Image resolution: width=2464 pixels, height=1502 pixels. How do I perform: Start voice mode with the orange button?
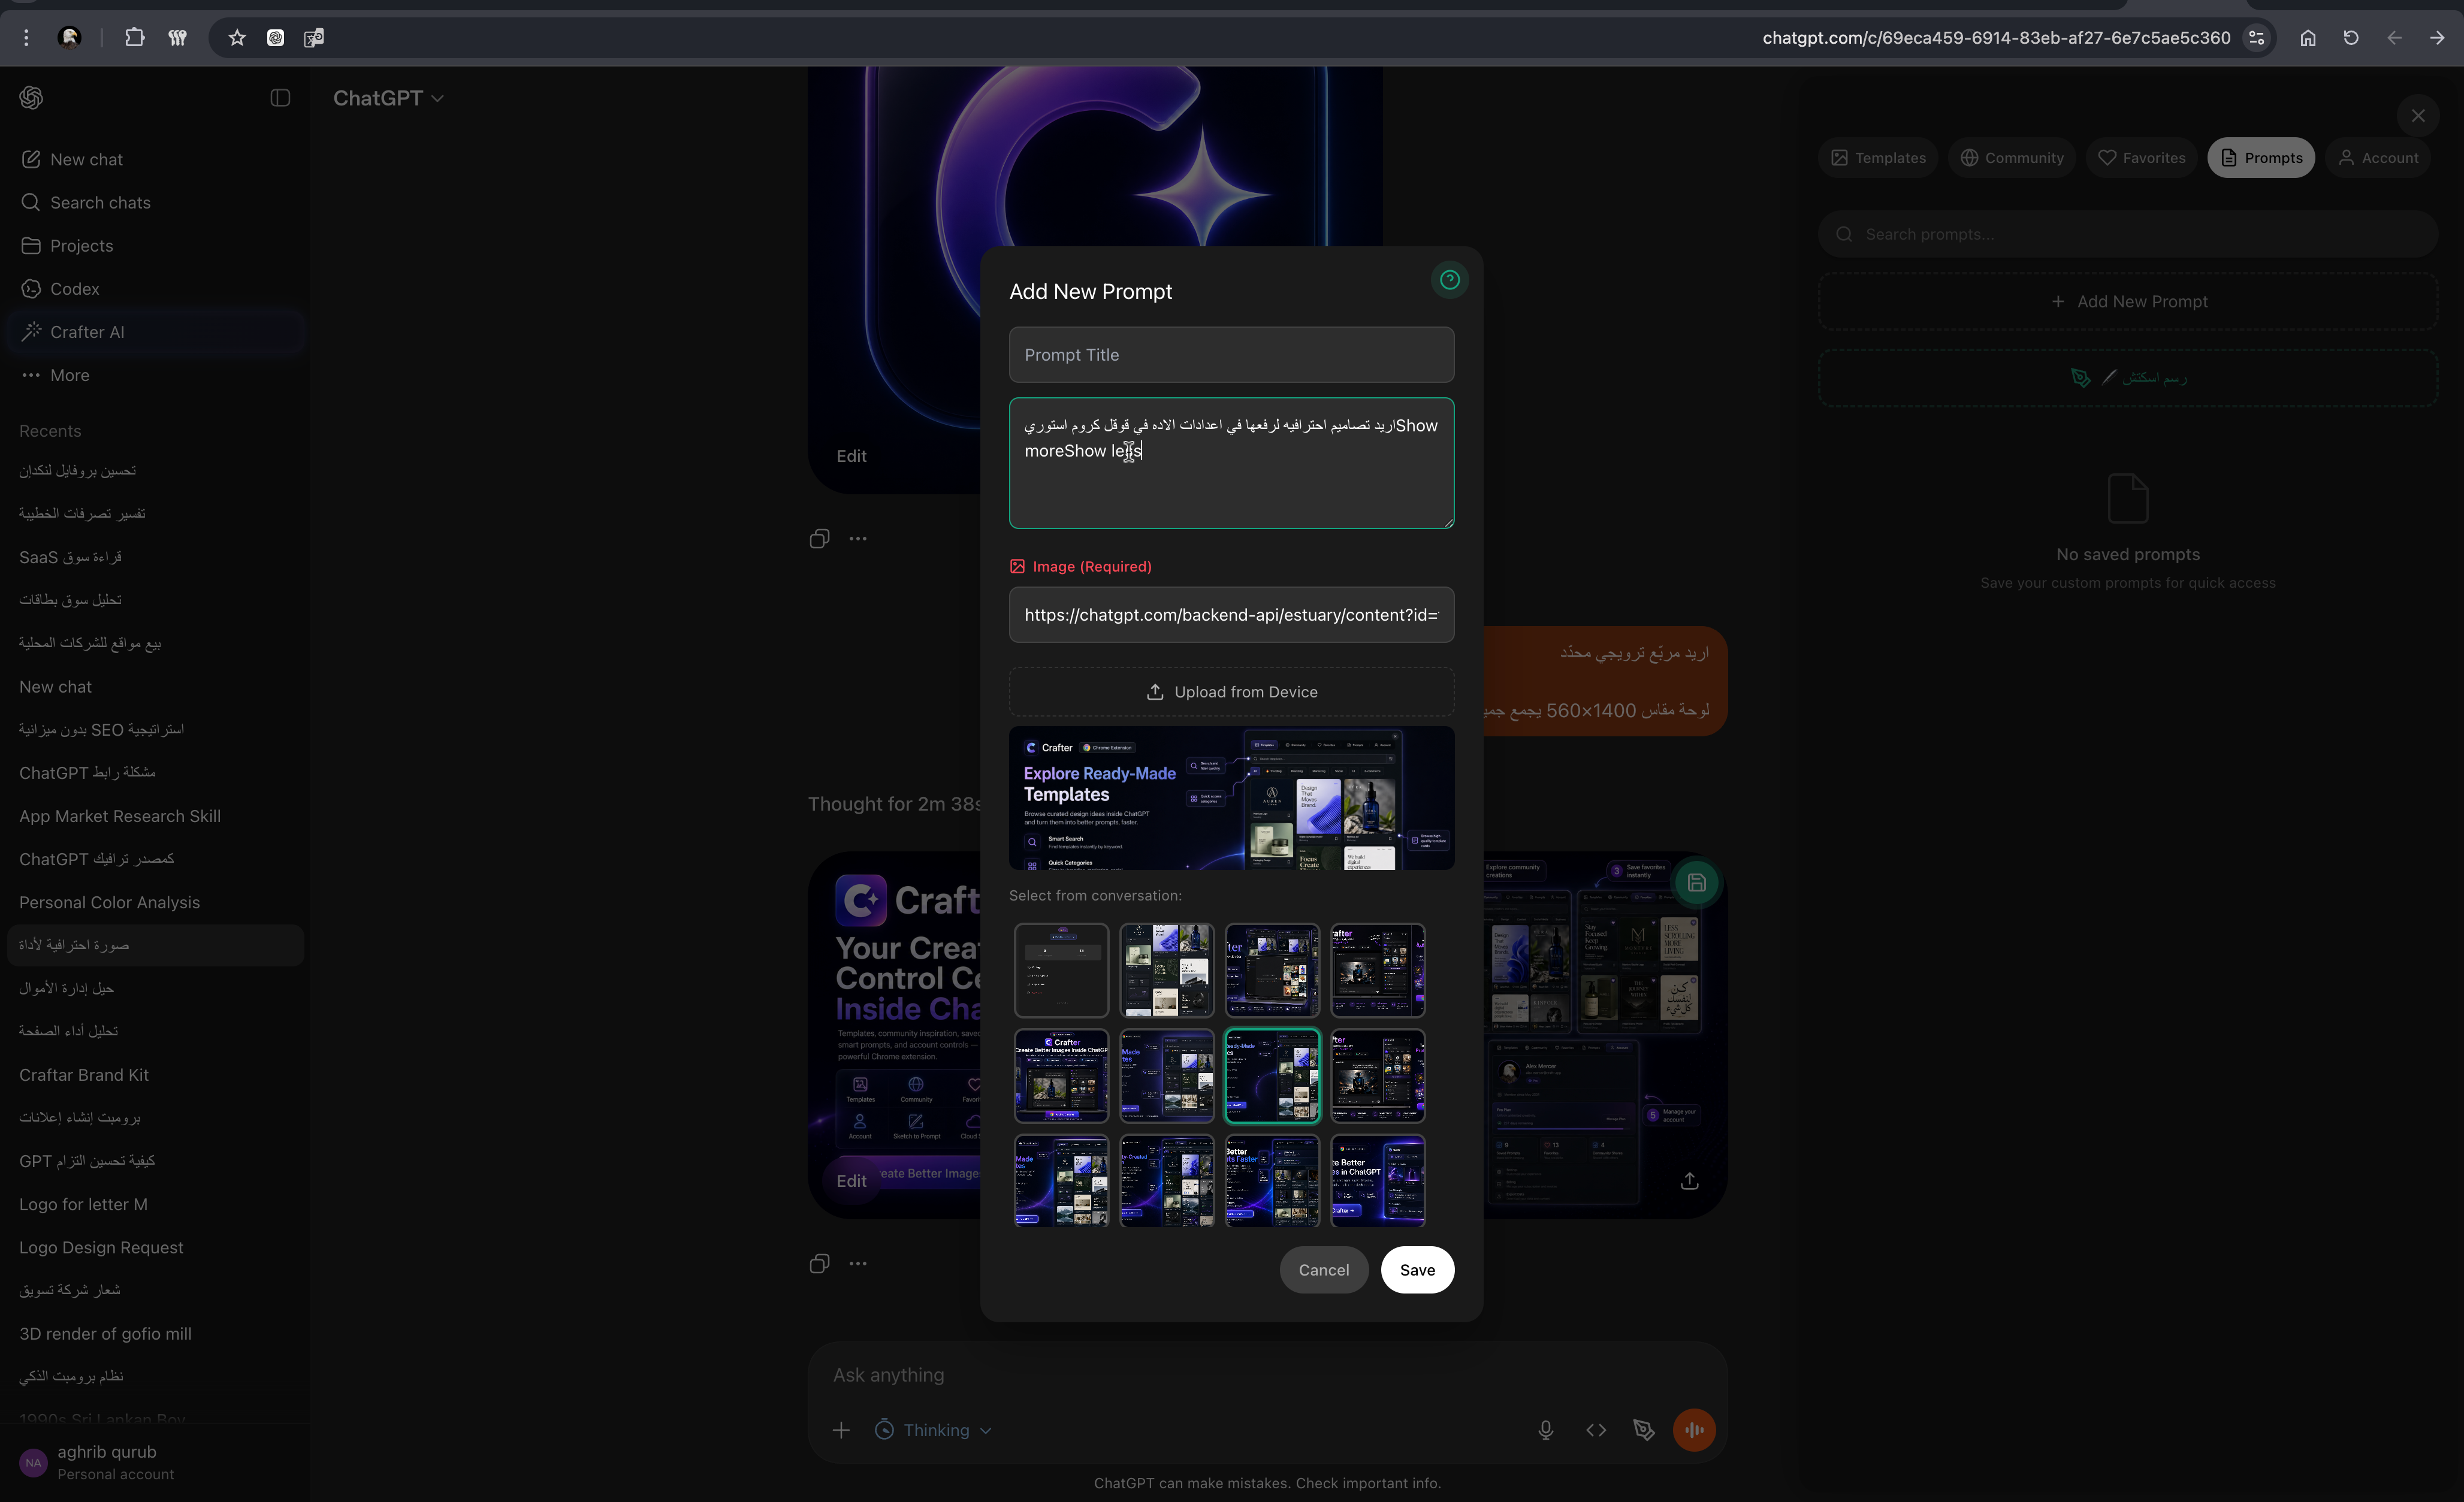coord(1693,1430)
